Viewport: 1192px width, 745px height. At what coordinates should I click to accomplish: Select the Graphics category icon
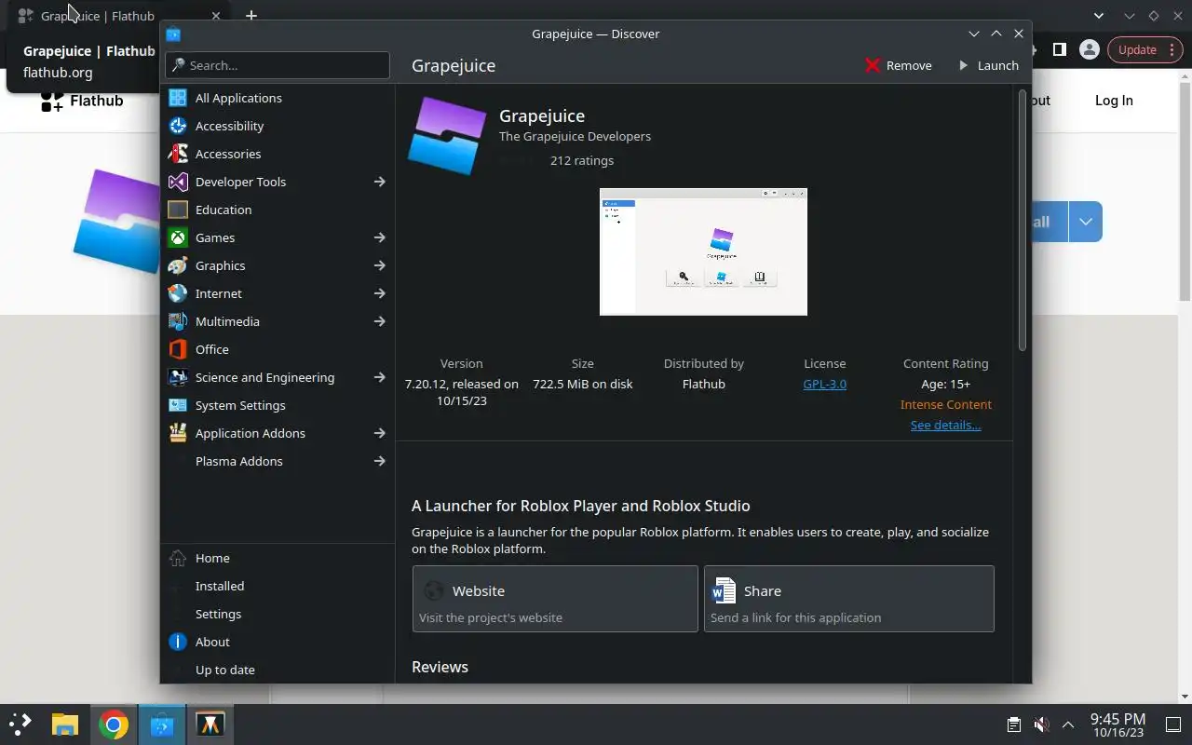tap(178, 265)
